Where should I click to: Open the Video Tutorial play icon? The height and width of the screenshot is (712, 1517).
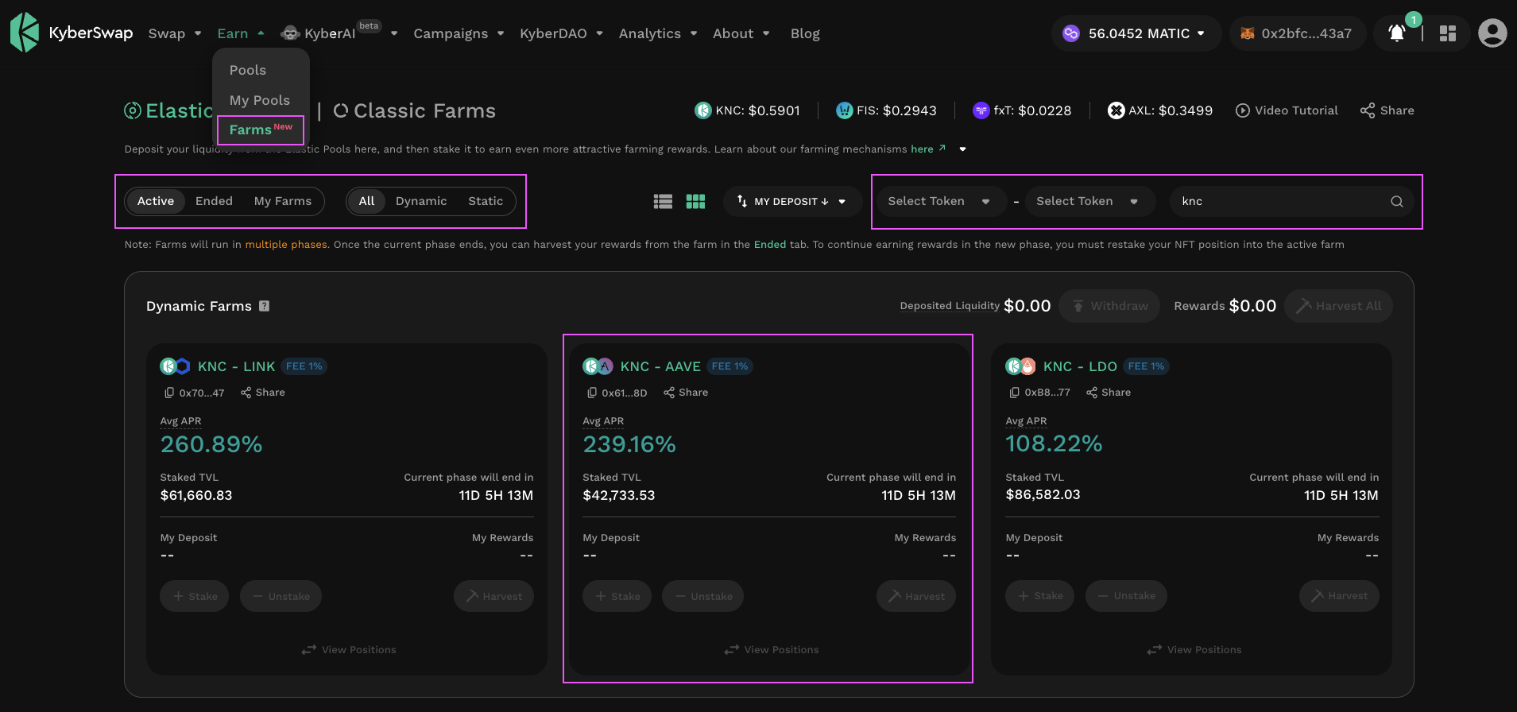click(1242, 110)
